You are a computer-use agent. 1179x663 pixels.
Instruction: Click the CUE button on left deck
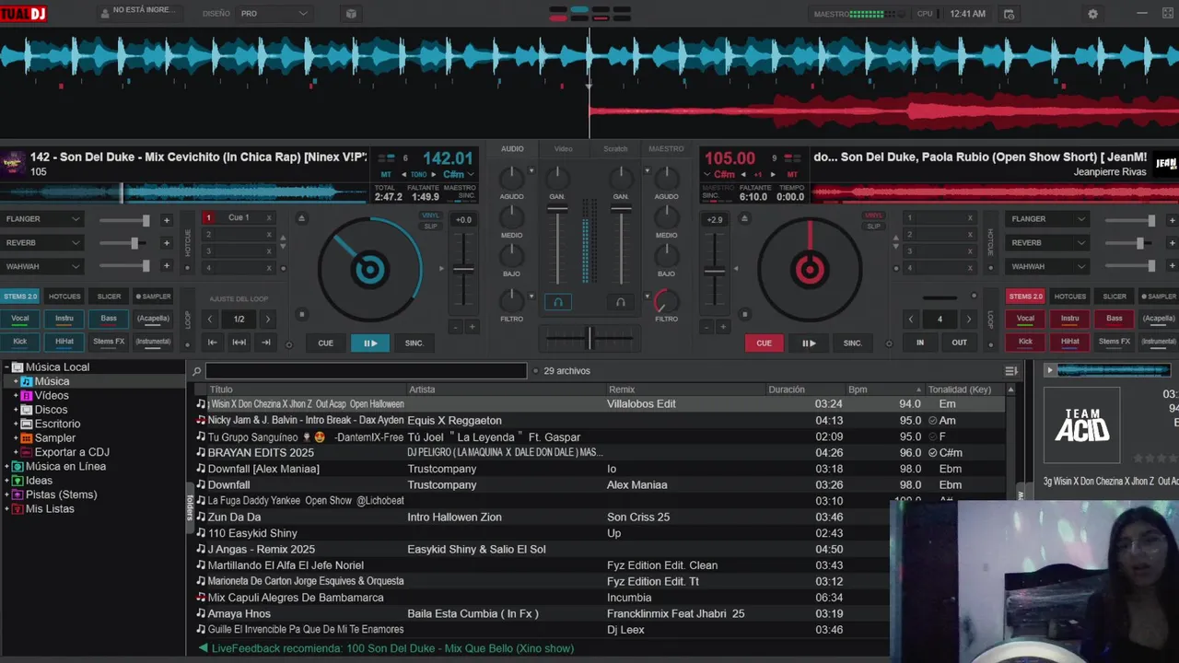pyautogui.click(x=326, y=343)
